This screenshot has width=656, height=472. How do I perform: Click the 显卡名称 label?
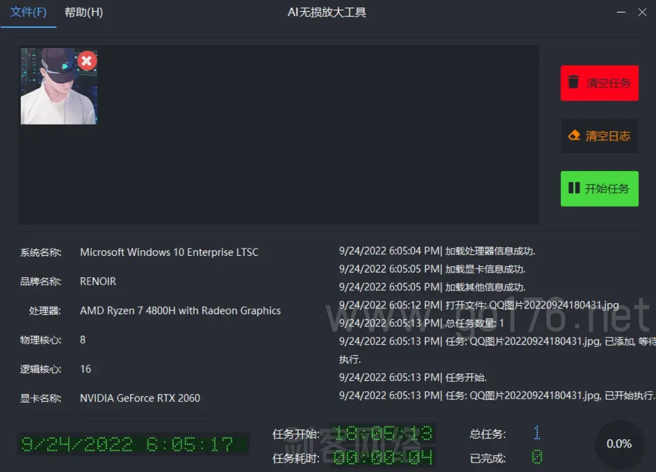pyautogui.click(x=41, y=399)
